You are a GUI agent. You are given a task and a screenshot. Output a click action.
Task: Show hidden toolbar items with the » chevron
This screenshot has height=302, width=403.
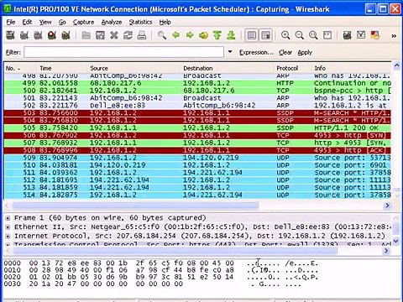pyautogui.click(x=394, y=36)
